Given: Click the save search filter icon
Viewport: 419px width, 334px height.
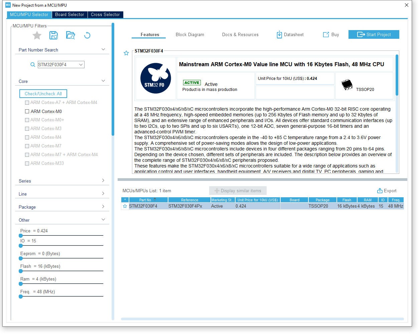Looking at the screenshot, I should (x=53, y=35).
